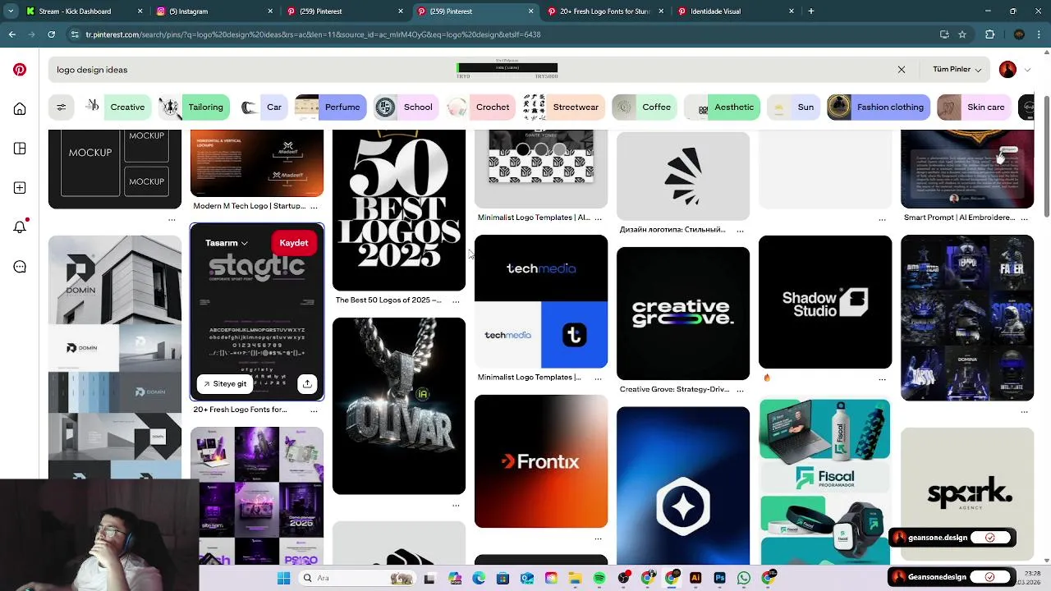1051x591 pixels.
Task: Open the spark agency pin
Action: pos(967,492)
